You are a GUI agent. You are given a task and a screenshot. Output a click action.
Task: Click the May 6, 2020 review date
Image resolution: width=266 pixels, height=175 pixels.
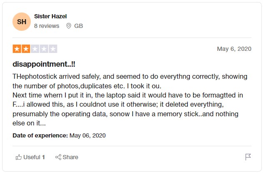click(234, 49)
